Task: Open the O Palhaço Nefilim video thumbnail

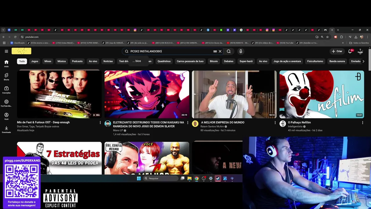Action: (322, 94)
